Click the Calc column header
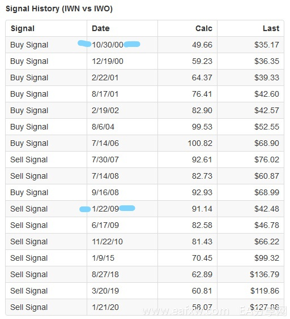Viewport: 290px width, 319px height. [204, 28]
